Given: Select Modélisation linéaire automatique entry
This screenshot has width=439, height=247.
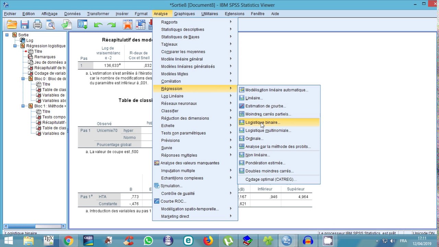Looking at the screenshot, I should pyautogui.click(x=279, y=90).
